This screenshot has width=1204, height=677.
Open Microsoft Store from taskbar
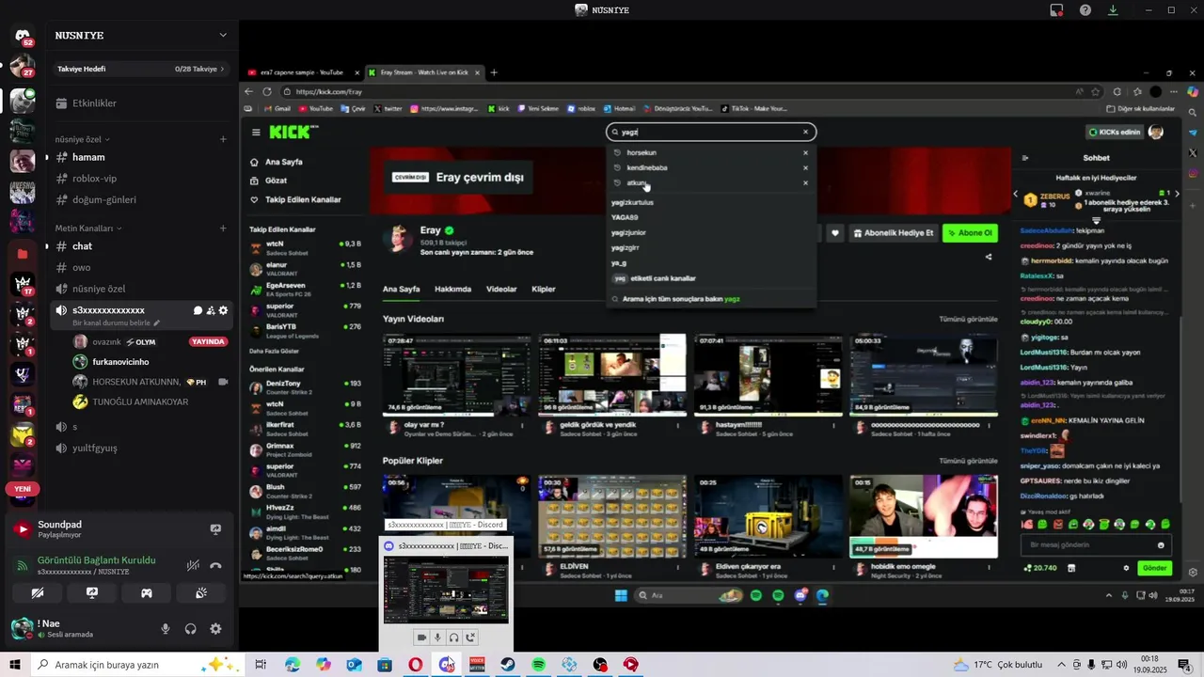click(385, 665)
